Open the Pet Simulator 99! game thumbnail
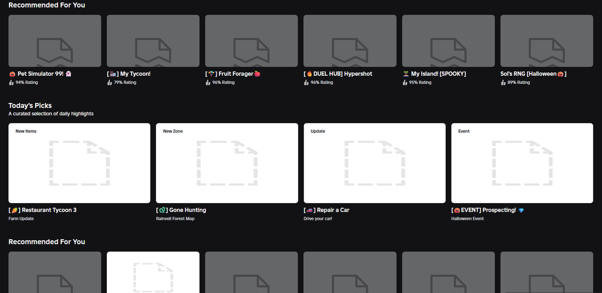This screenshot has height=293, width=602. pyautogui.click(x=55, y=41)
